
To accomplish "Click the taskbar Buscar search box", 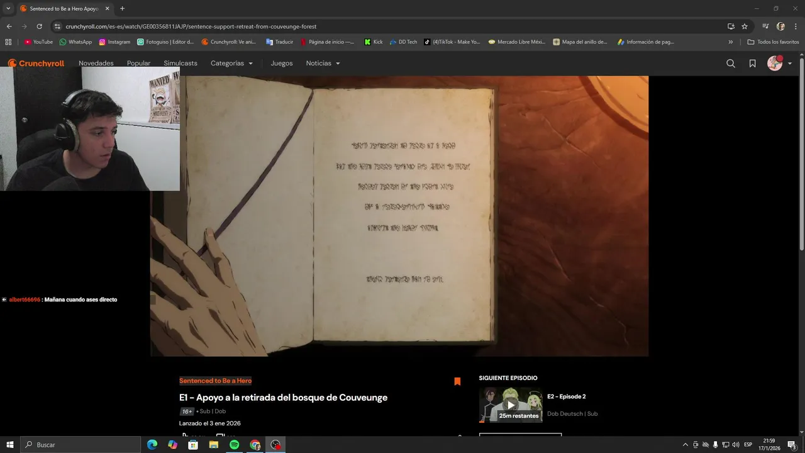I will (x=80, y=445).
